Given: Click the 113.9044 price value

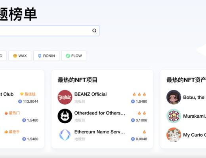Looking at the screenshot, I should click(31, 102).
